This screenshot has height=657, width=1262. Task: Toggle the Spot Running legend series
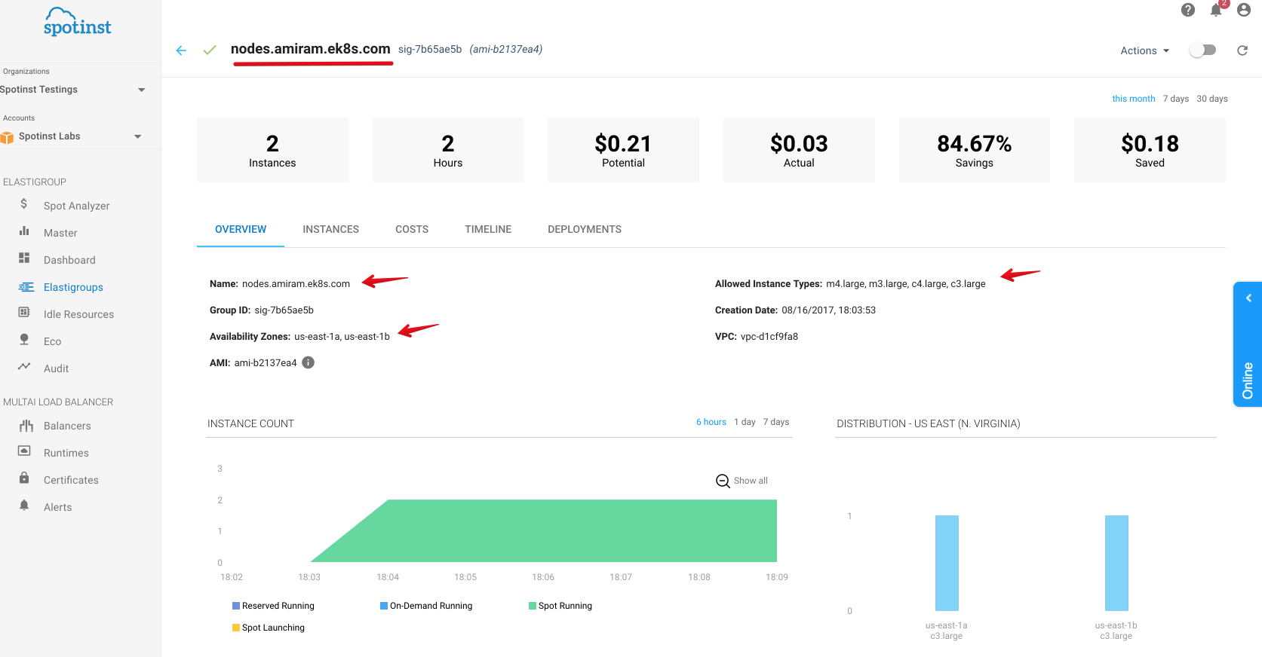[x=564, y=606]
